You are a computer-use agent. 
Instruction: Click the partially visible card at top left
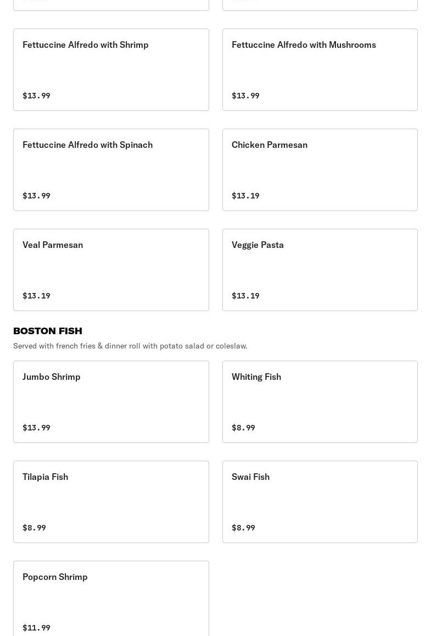coord(111,5)
